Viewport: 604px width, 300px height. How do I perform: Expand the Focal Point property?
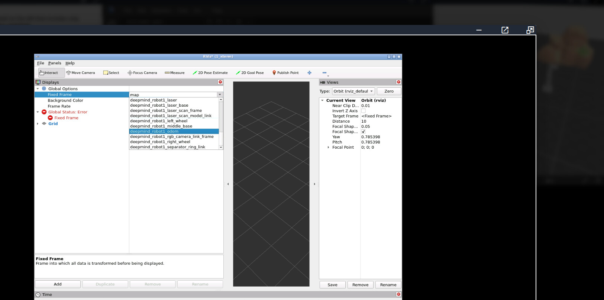328,148
